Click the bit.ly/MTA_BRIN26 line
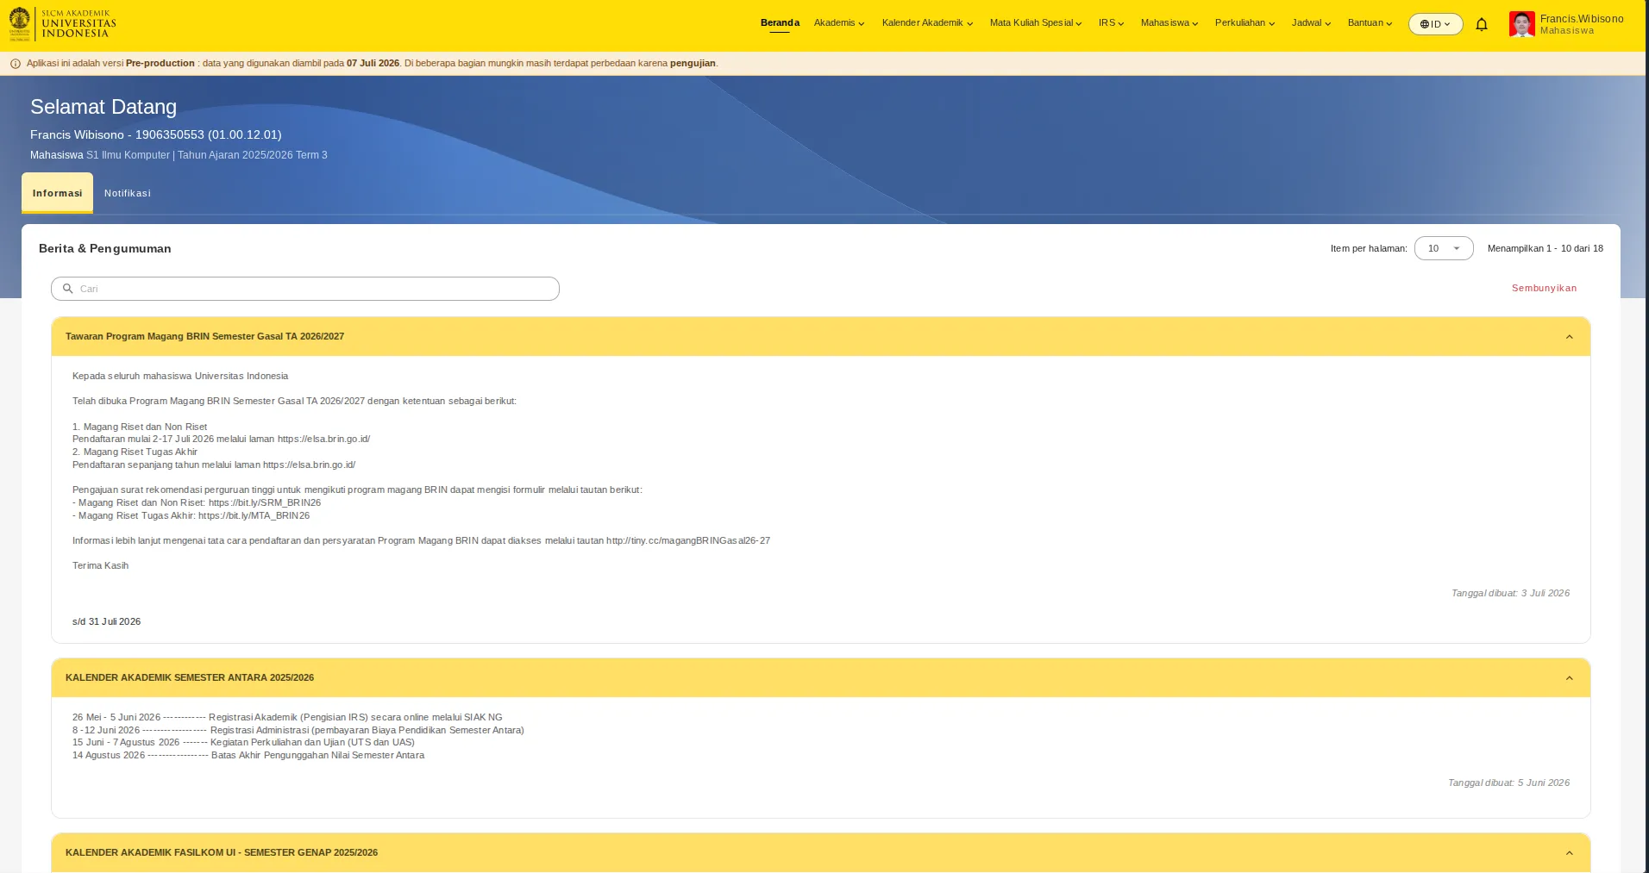Image resolution: width=1649 pixels, height=873 pixels. [191, 515]
